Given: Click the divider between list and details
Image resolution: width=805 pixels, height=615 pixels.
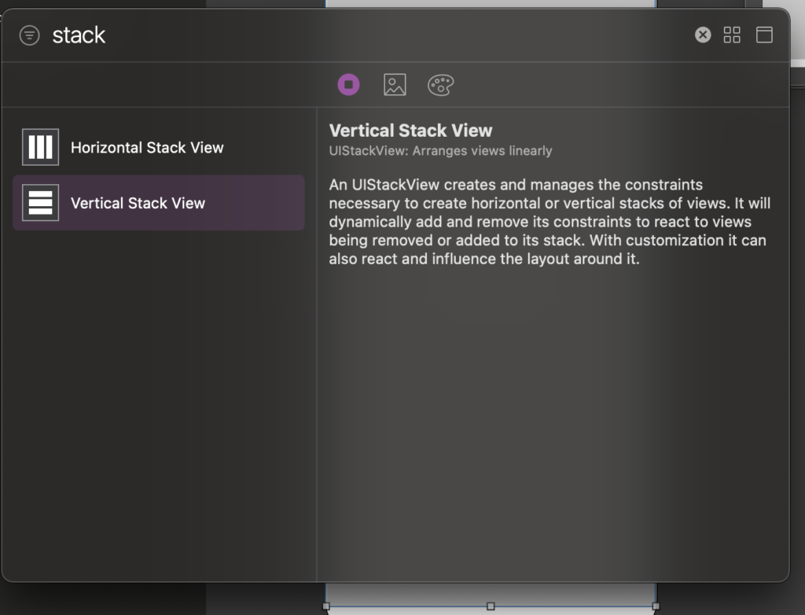Looking at the screenshot, I should (317, 344).
